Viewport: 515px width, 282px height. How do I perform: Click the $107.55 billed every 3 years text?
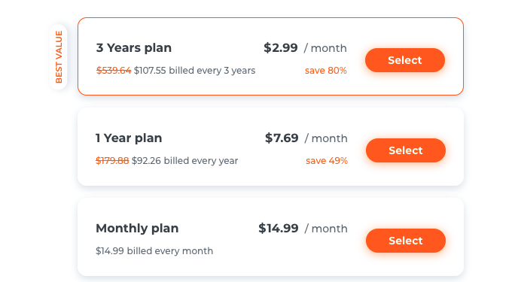point(194,71)
